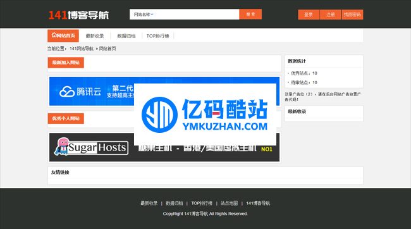Screen dimensions: 411x229
Task: Click the 友情链接 section heading
Action: pos(60,172)
